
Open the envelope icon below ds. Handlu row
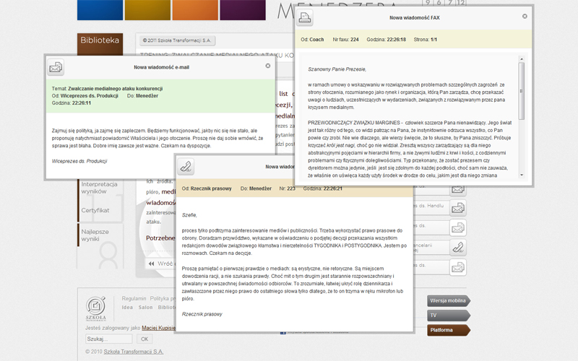tap(458, 228)
